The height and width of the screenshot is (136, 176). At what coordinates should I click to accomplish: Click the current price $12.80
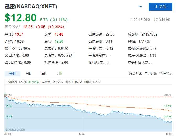click(x=20, y=18)
